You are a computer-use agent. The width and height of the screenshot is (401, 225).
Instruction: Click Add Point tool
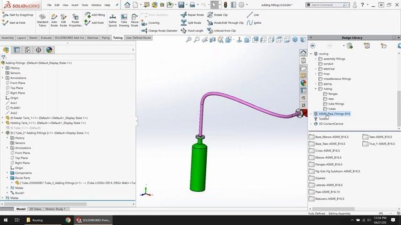pos(95,22)
